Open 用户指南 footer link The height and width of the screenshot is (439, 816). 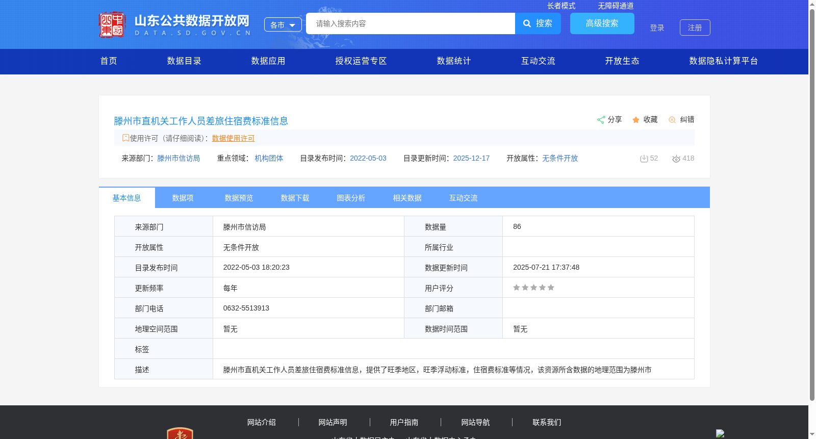tap(404, 422)
